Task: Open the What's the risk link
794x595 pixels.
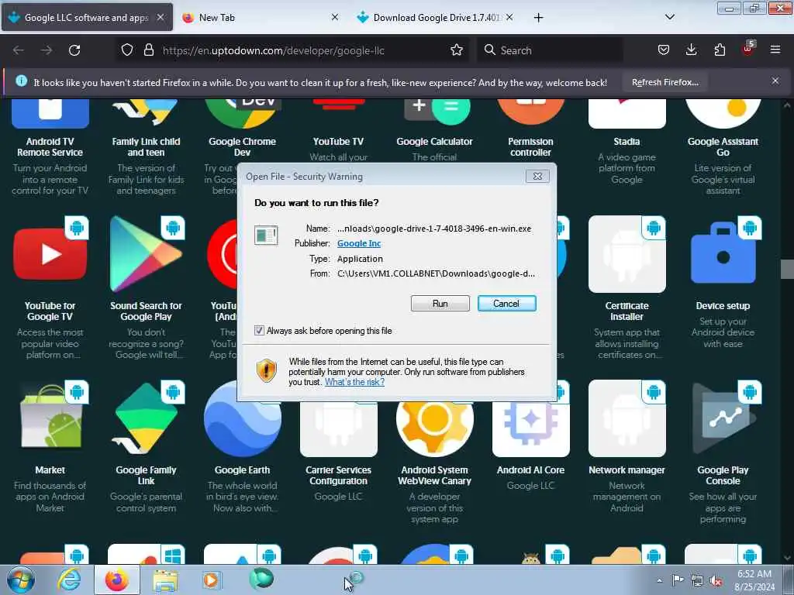Action: tap(354, 382)
